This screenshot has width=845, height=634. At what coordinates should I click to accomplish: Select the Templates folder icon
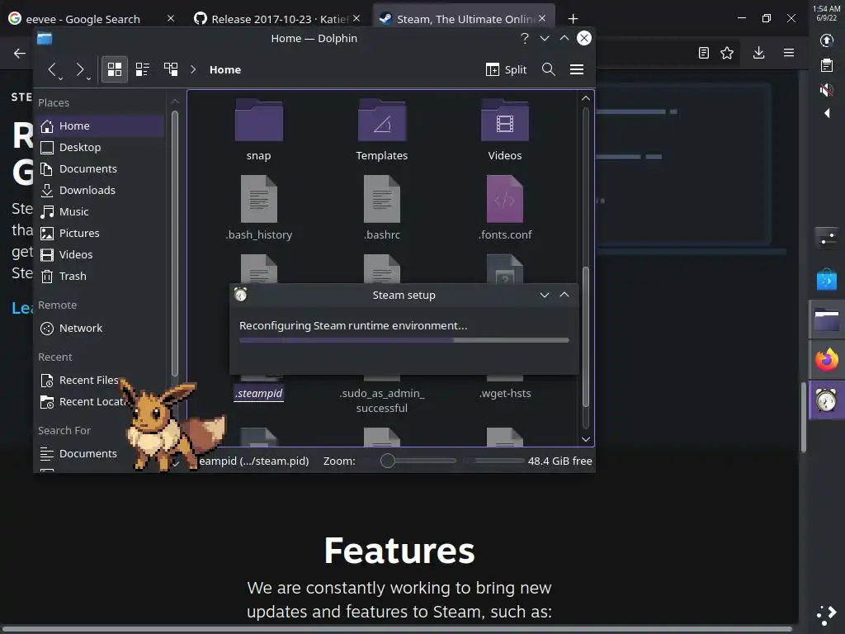point(381,121)
